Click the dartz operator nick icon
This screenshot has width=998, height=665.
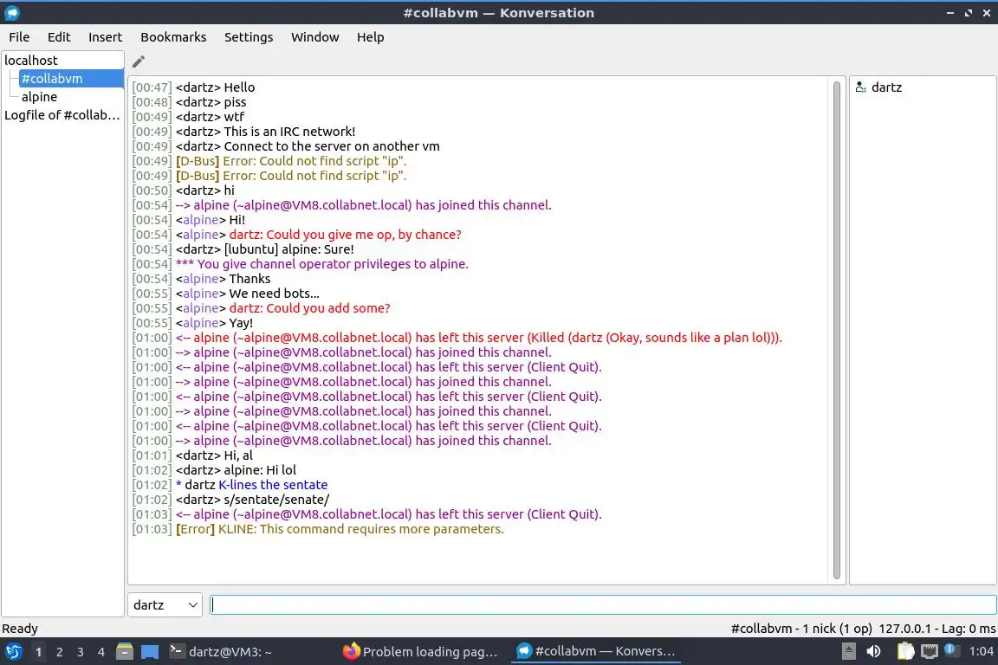860,87
